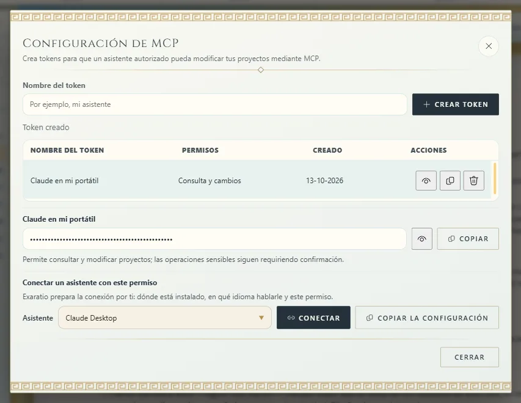Click the Consulta y cambios permission cell
This screenshot has width=521, height=403.
pos(209,181)
